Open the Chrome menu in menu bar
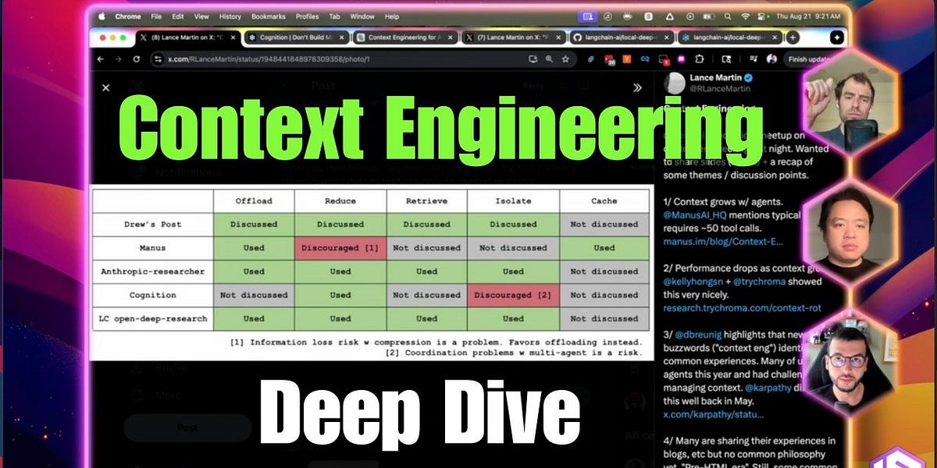937x468 pixels. (x=127, y=16)
